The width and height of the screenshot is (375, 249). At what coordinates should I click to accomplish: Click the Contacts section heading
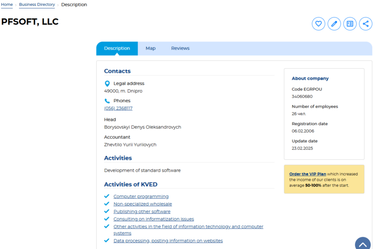(117, 71)
